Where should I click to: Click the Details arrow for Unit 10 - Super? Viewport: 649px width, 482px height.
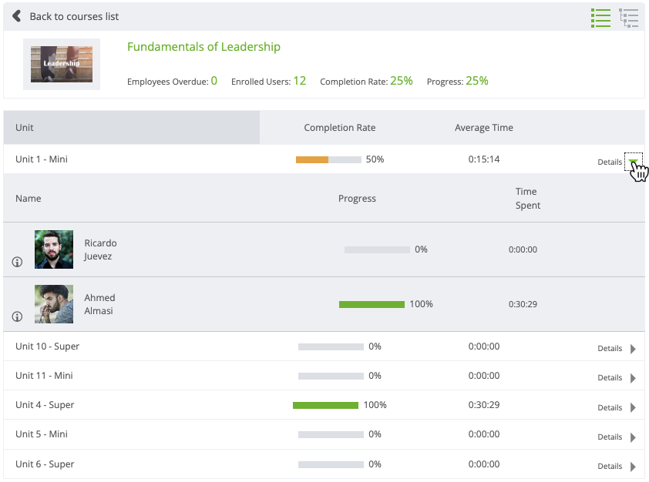point(632,348)
